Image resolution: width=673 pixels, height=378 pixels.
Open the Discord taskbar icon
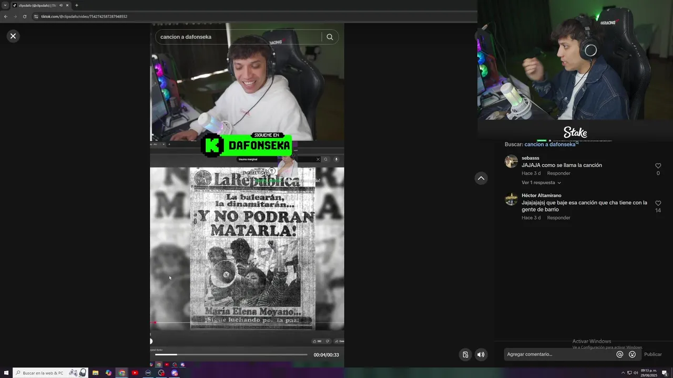[x=175, y=373]
